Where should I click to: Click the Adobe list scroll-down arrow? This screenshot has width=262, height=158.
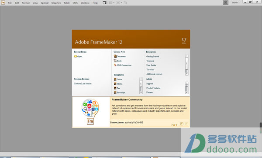pos(186,93)
